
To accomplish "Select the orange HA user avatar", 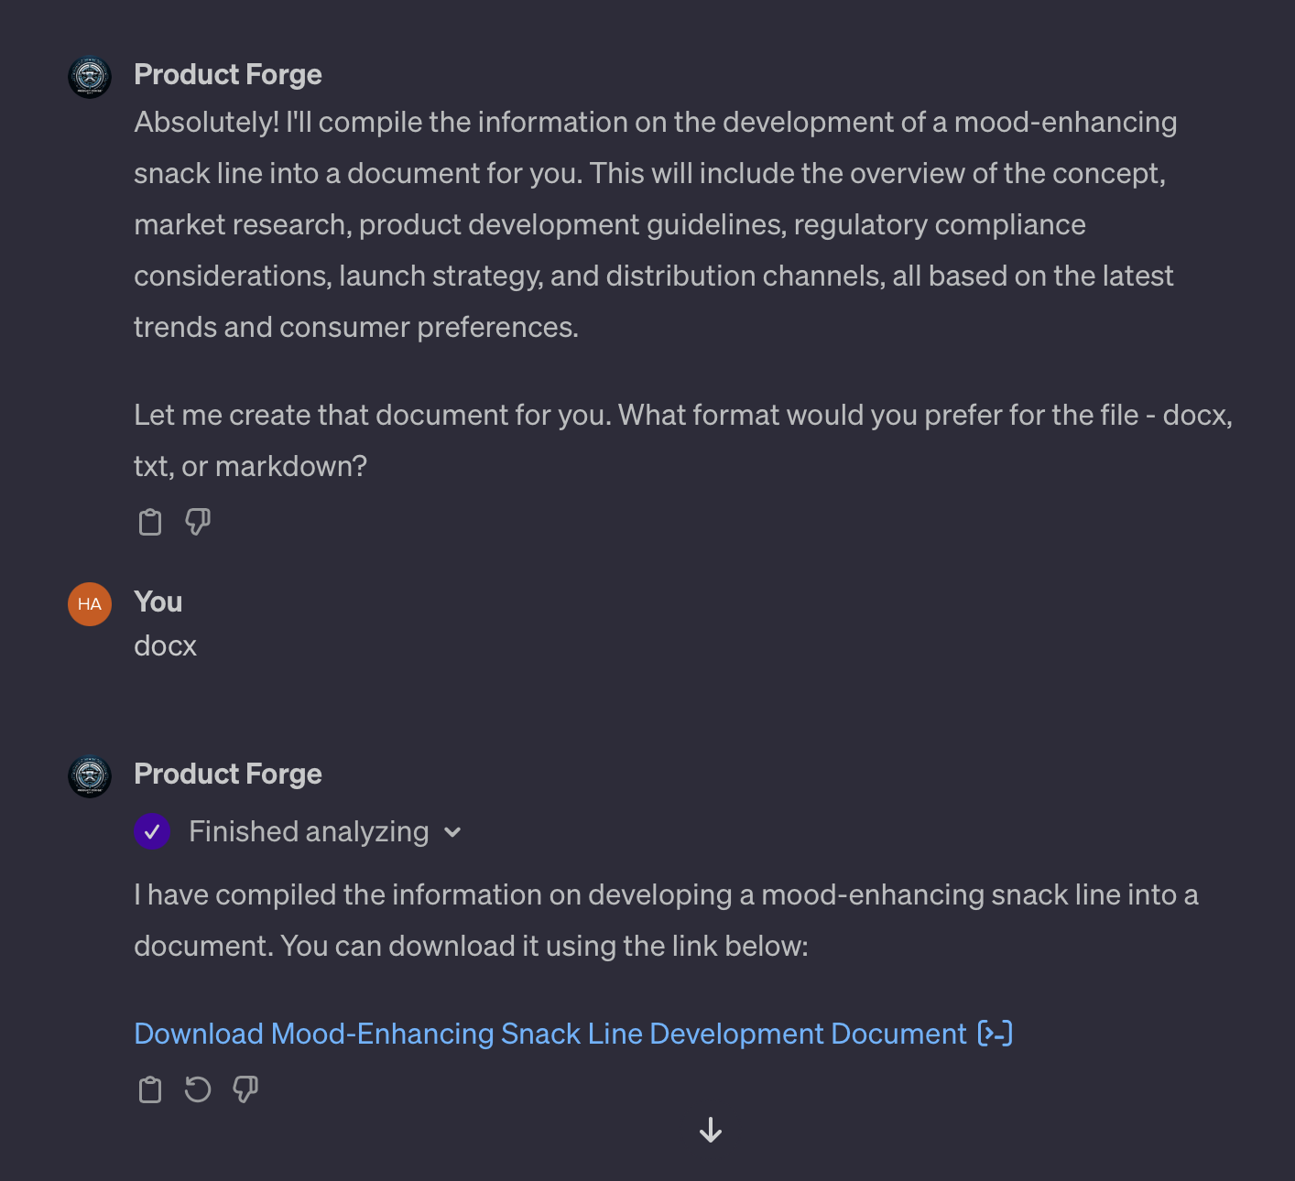I will (x=90, y=604).
